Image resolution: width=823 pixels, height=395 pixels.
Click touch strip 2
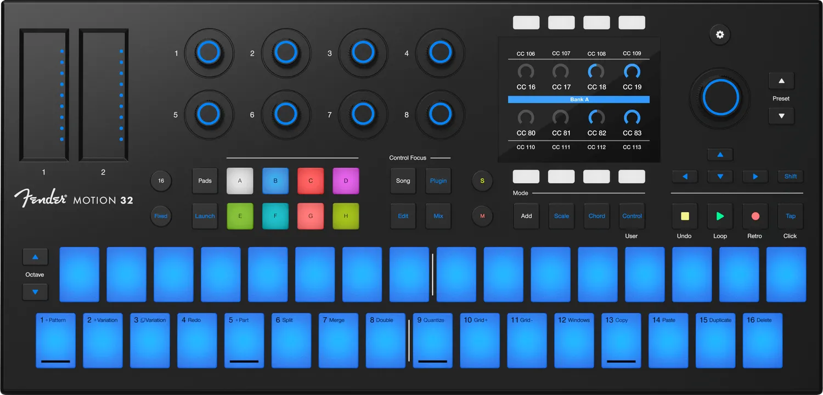point(104,95)
